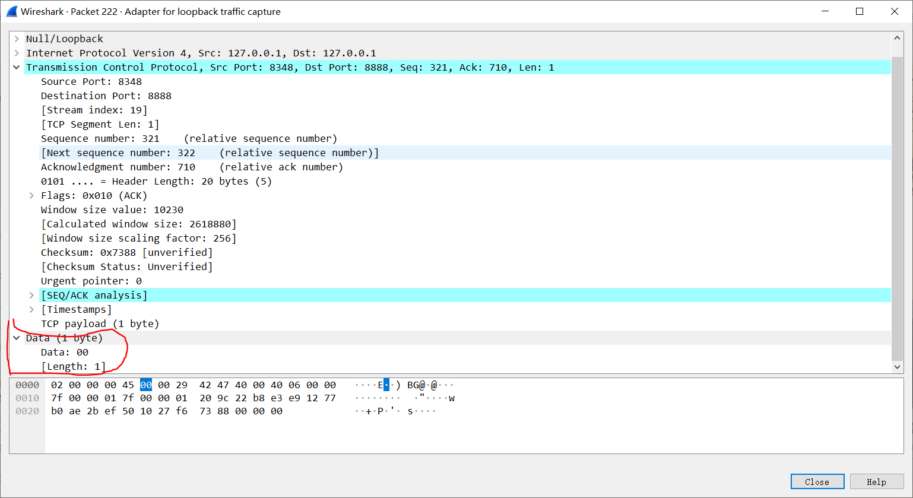Click hex offset 0010 in byte pane
Screen dimensions: 913x498
27,398
